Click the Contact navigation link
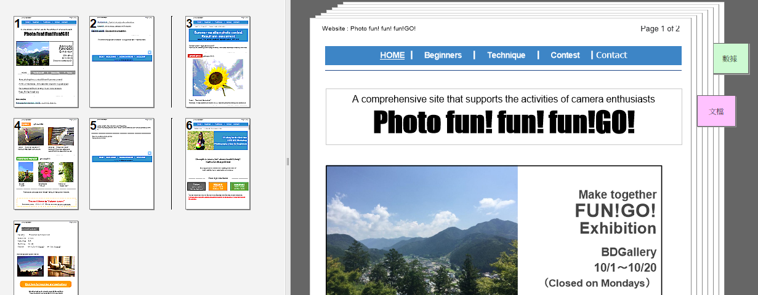The width and height of the screenshot is (758, 295). (x=611, y=55)
